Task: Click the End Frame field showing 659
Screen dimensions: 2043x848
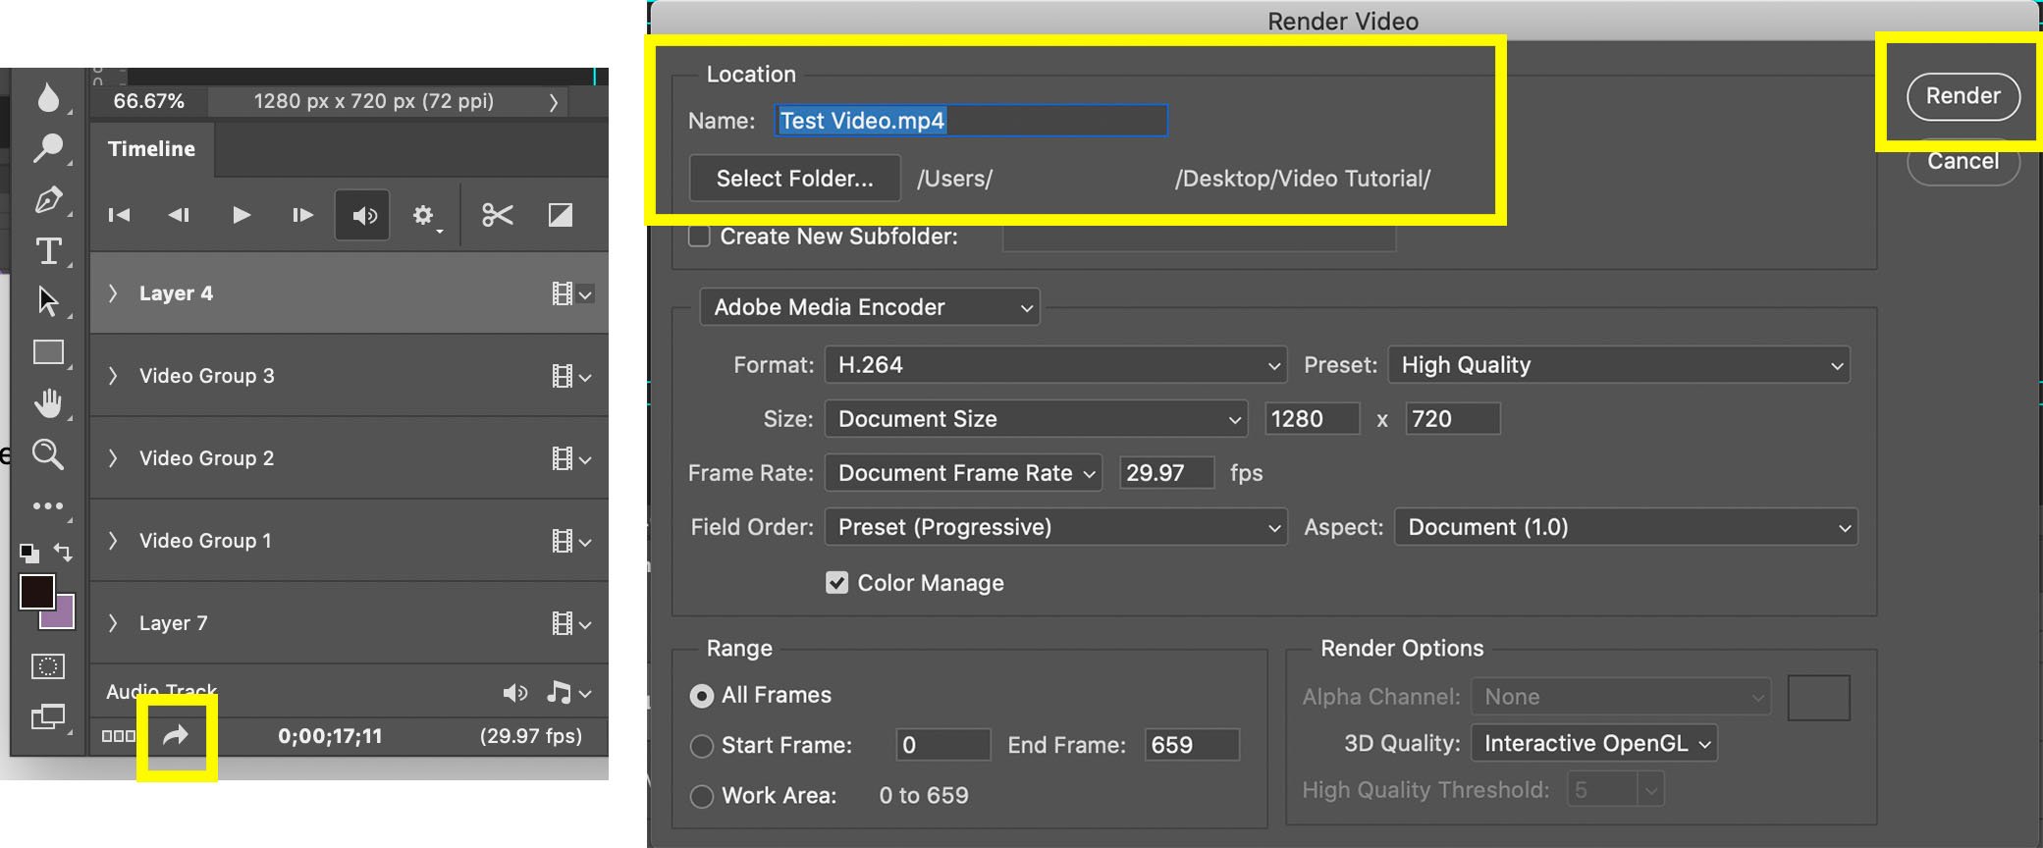Action: pyautogui.click(x=1193, y=745)
